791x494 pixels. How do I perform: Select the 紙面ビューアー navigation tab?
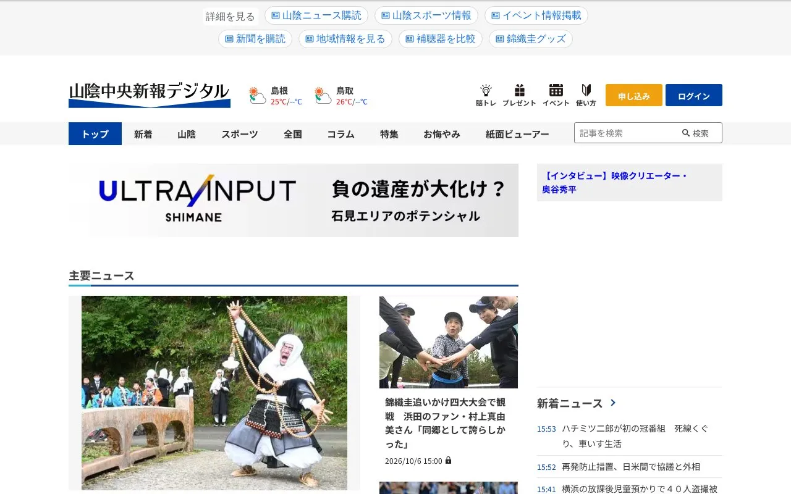click(x=517, y=133)
